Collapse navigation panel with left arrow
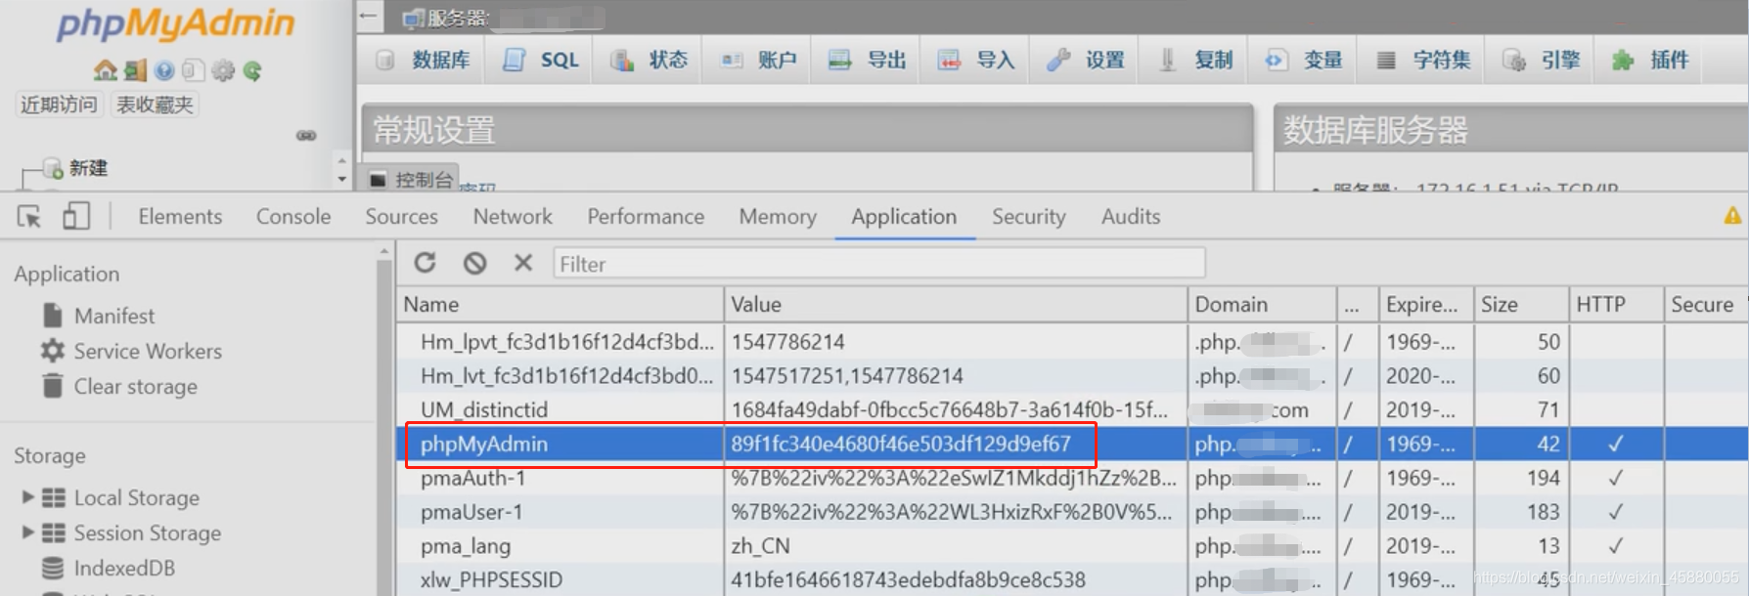This screenshot has height=596, width=1749. (368, 16)
